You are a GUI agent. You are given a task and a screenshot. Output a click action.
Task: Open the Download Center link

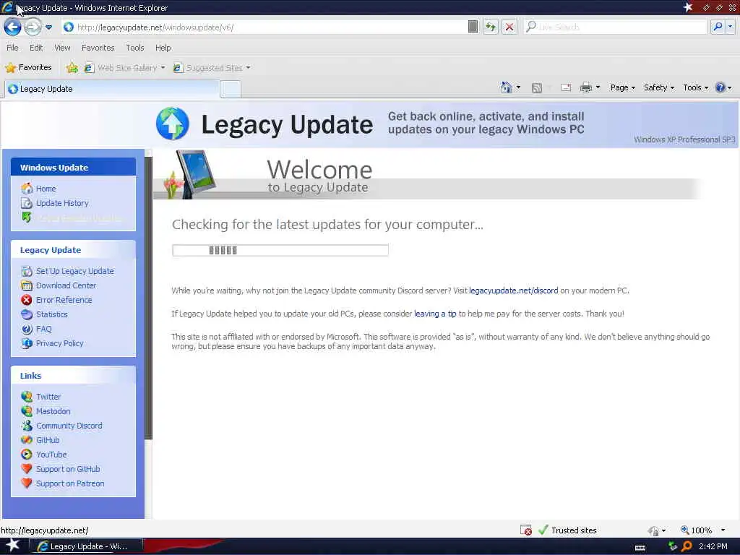pos(66,285)
